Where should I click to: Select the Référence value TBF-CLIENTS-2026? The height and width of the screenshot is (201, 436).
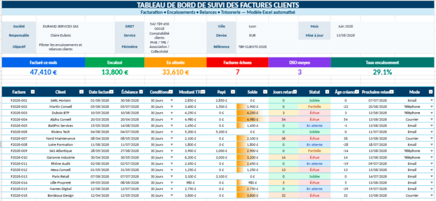pos(252,47)
